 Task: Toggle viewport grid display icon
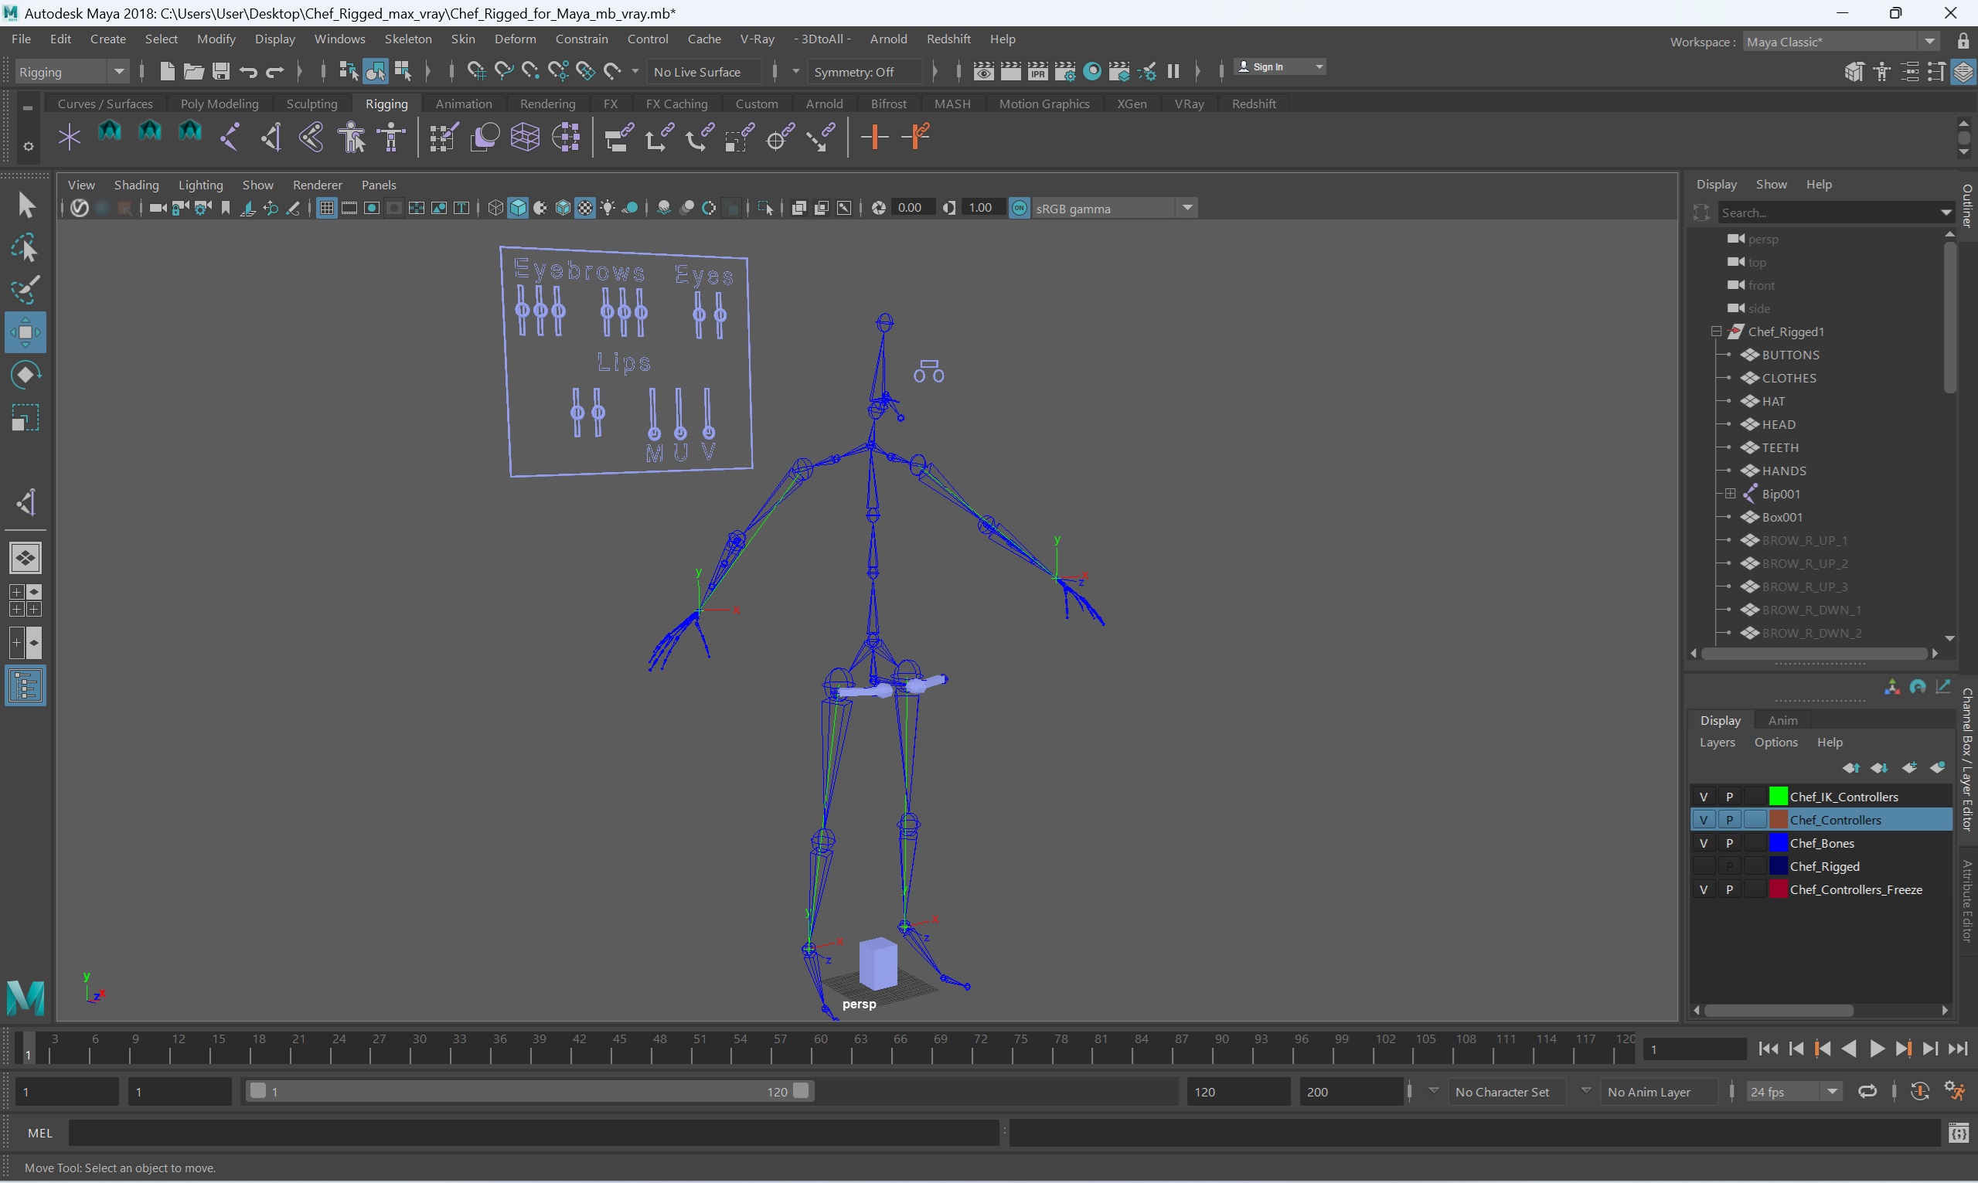(326, 208)
